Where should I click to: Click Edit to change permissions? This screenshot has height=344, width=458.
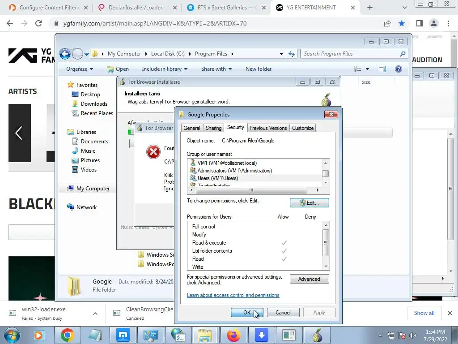pyautogui.click(x=310, y=203)
